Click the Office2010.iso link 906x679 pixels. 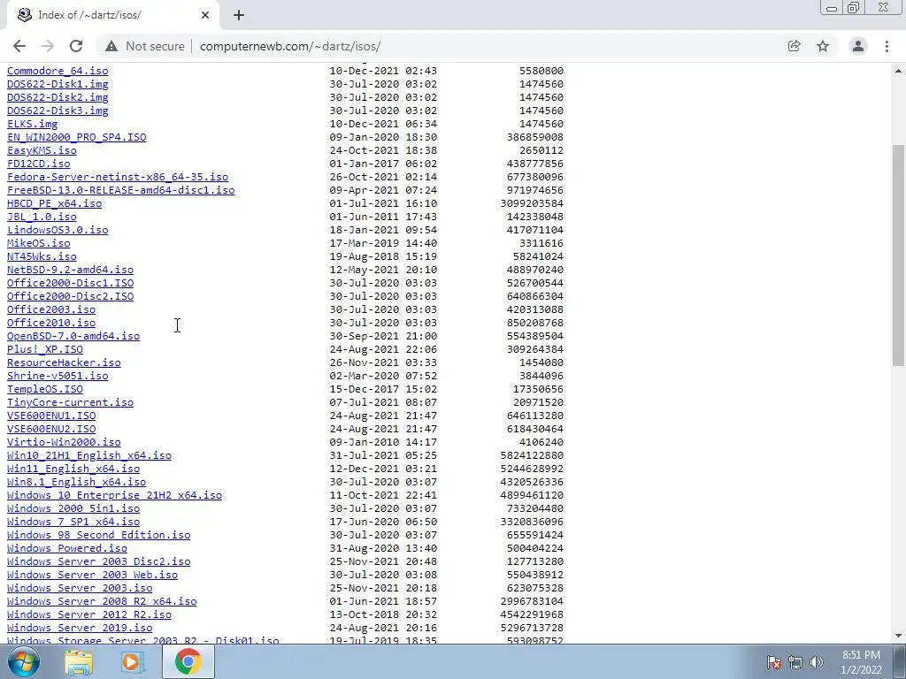pyautogui.click(x=51, y=323)
